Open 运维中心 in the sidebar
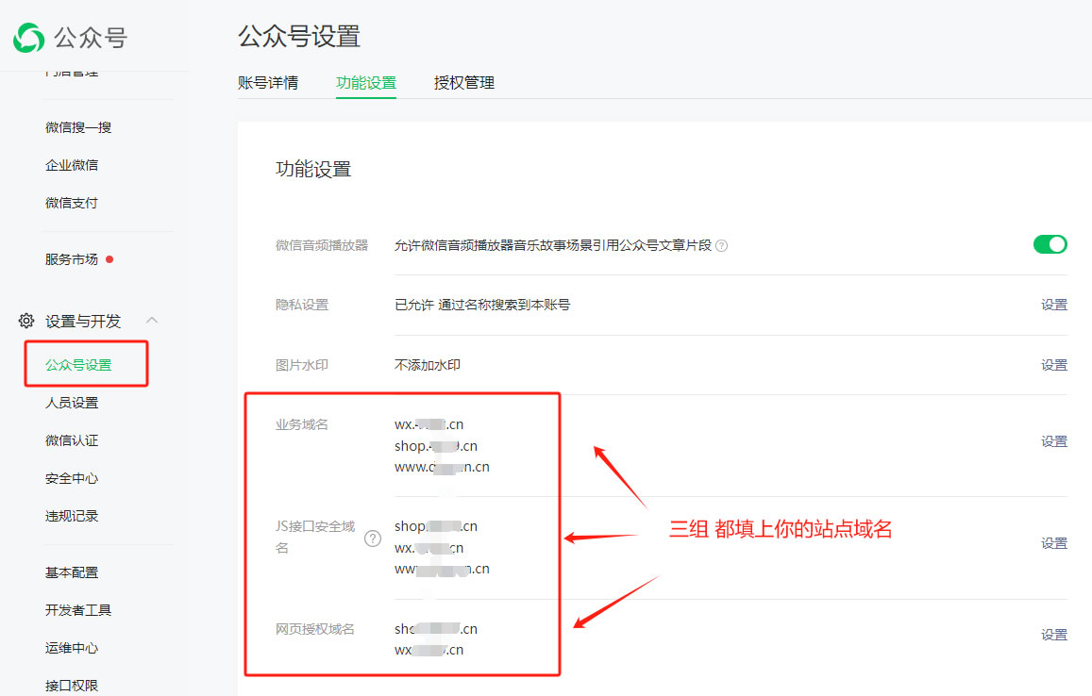This screenshot has height=696, width=1092. tap(72, 648)
